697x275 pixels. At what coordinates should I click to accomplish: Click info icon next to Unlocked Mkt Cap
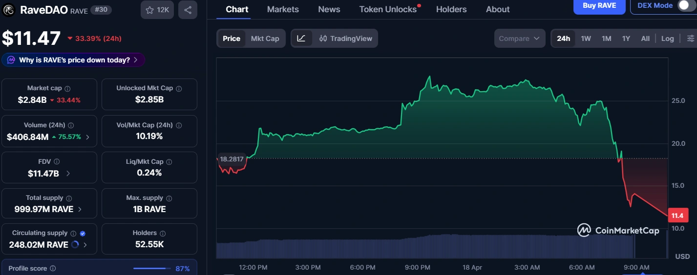click(179, 88)
